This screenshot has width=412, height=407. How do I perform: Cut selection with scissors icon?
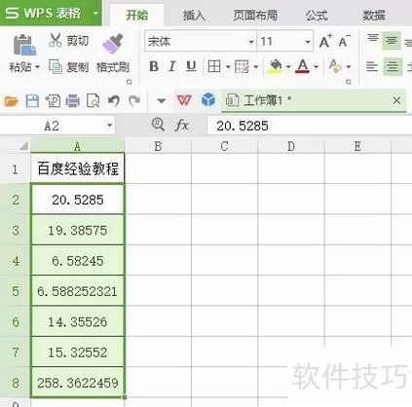click(x=56, y=41)
